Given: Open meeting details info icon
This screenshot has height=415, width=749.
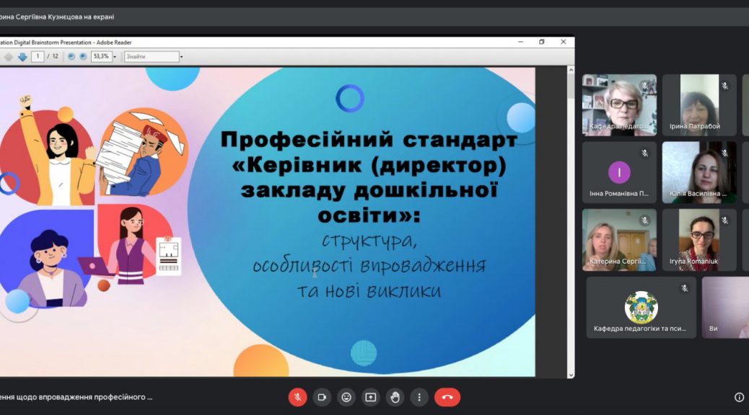Looking at the screenshot, I should pyautogui.click(x=739, y=397).
